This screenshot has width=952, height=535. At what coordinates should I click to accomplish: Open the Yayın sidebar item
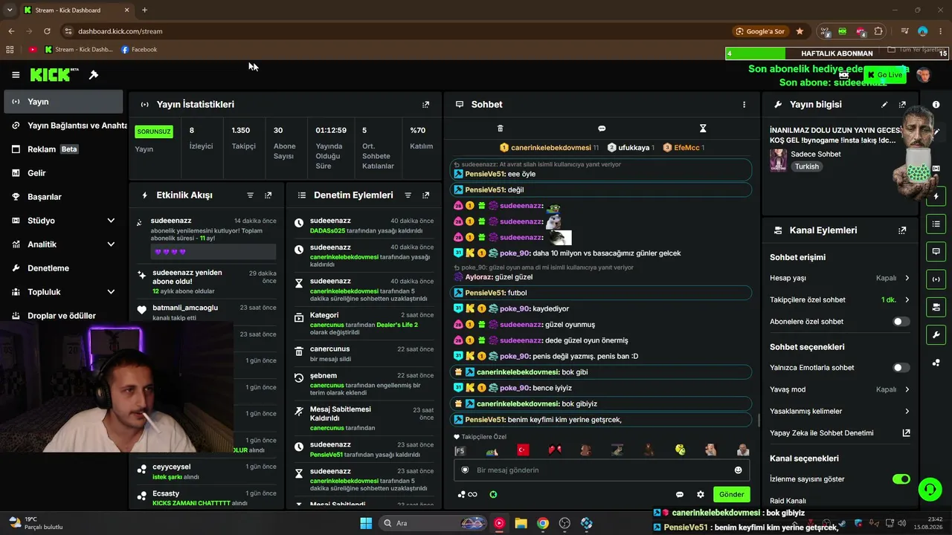63,102
